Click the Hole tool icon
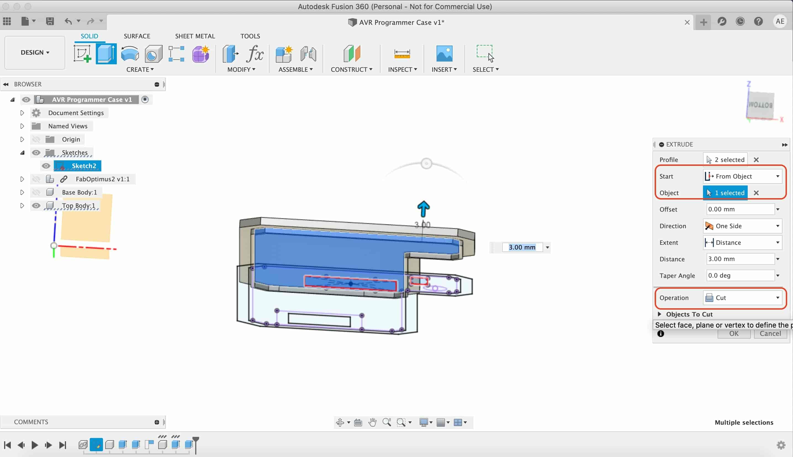This screenshot has width=793, height=457. (x=154, y=54)
